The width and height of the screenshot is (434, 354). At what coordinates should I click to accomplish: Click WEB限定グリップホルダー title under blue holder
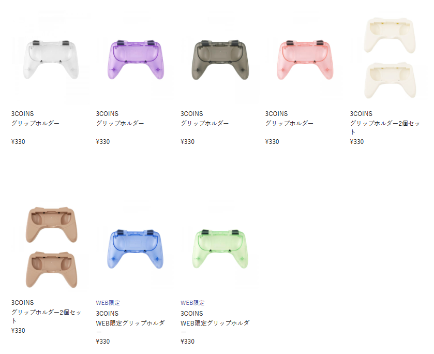pos(130,327)
